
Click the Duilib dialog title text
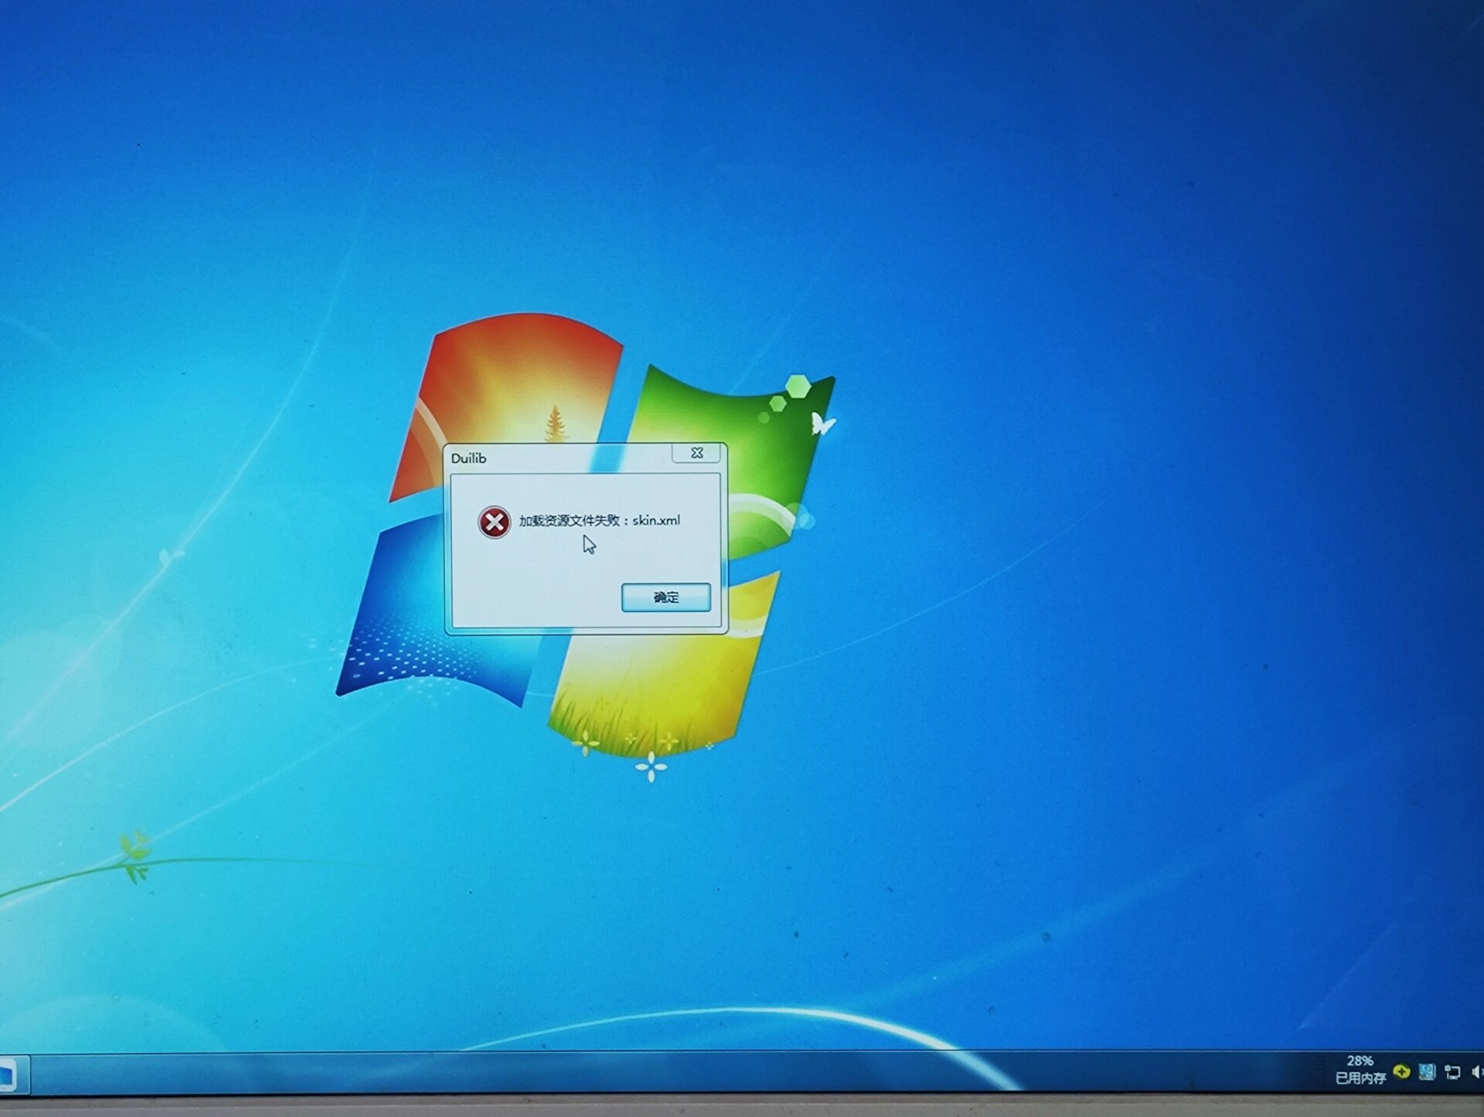tap(468, 458)
